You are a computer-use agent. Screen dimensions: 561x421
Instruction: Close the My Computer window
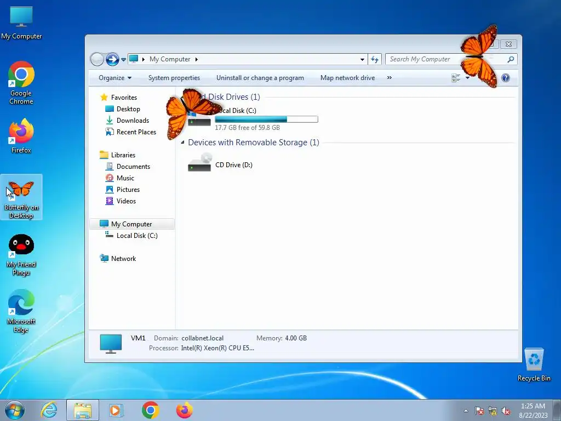508,44
